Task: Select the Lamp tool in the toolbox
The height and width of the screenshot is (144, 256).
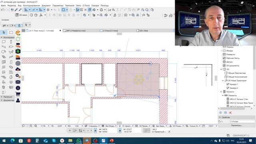Action: click(x=11, y=82)
